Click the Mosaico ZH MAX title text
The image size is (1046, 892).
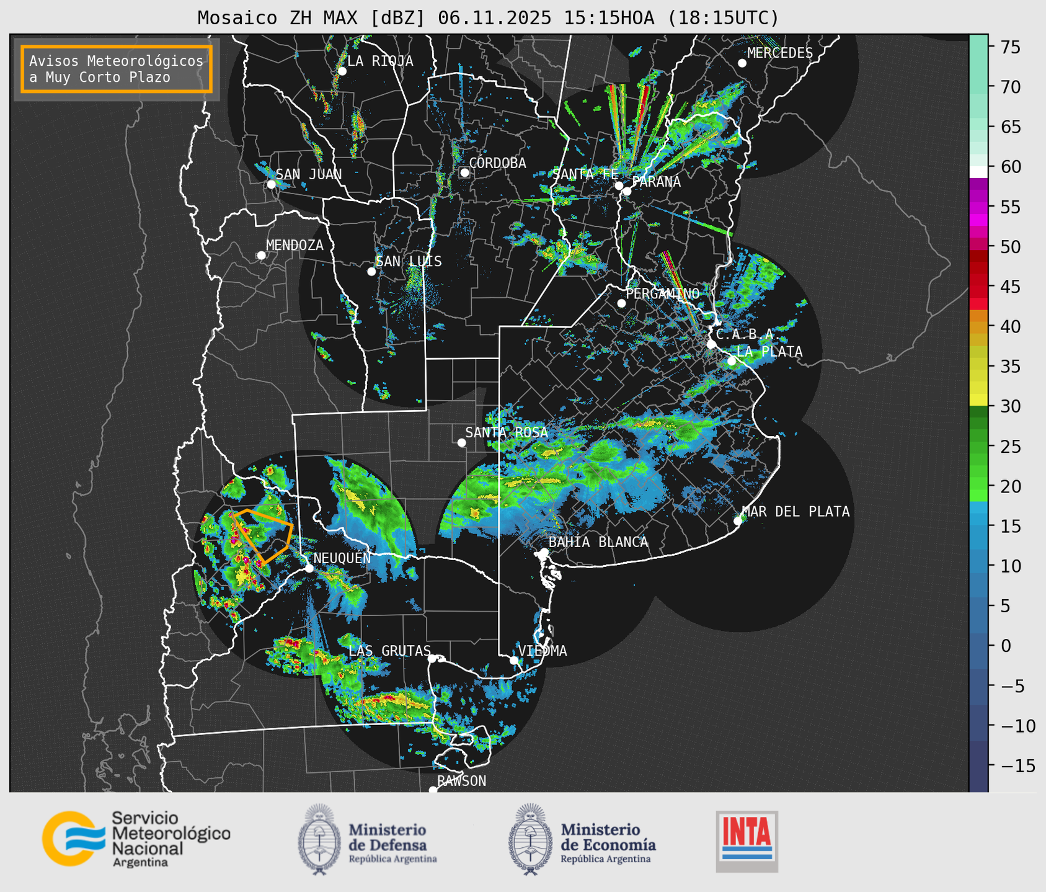[x=488, y=18]
